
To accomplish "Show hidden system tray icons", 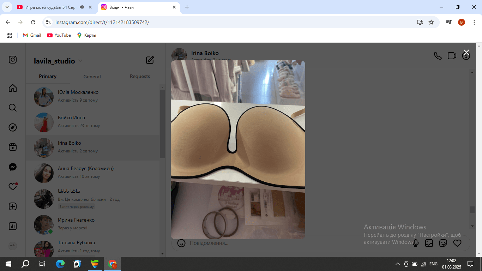I will point(398,264).
